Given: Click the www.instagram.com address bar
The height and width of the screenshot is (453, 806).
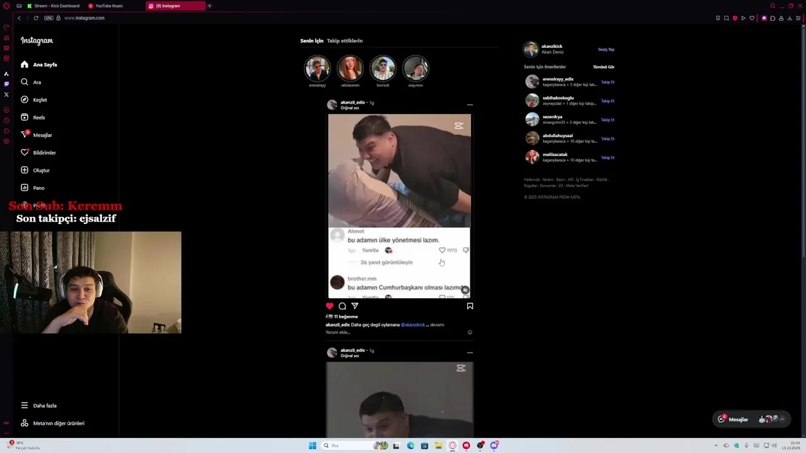Looking at the screenshot, I should [84, 18].
